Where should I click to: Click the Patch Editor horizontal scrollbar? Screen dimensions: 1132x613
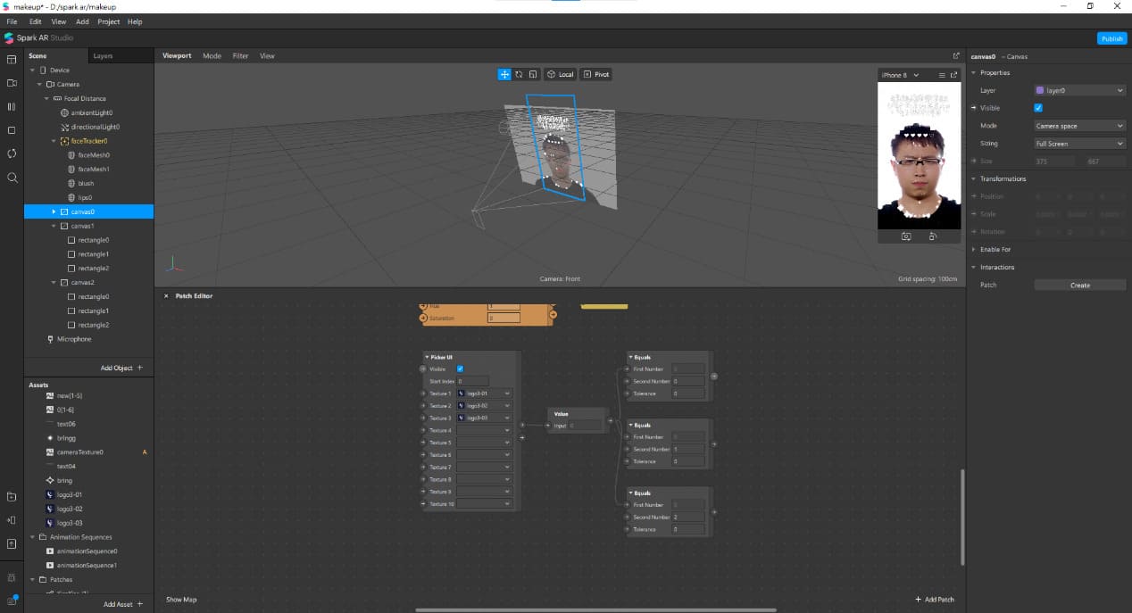click(x=595, y=610)
